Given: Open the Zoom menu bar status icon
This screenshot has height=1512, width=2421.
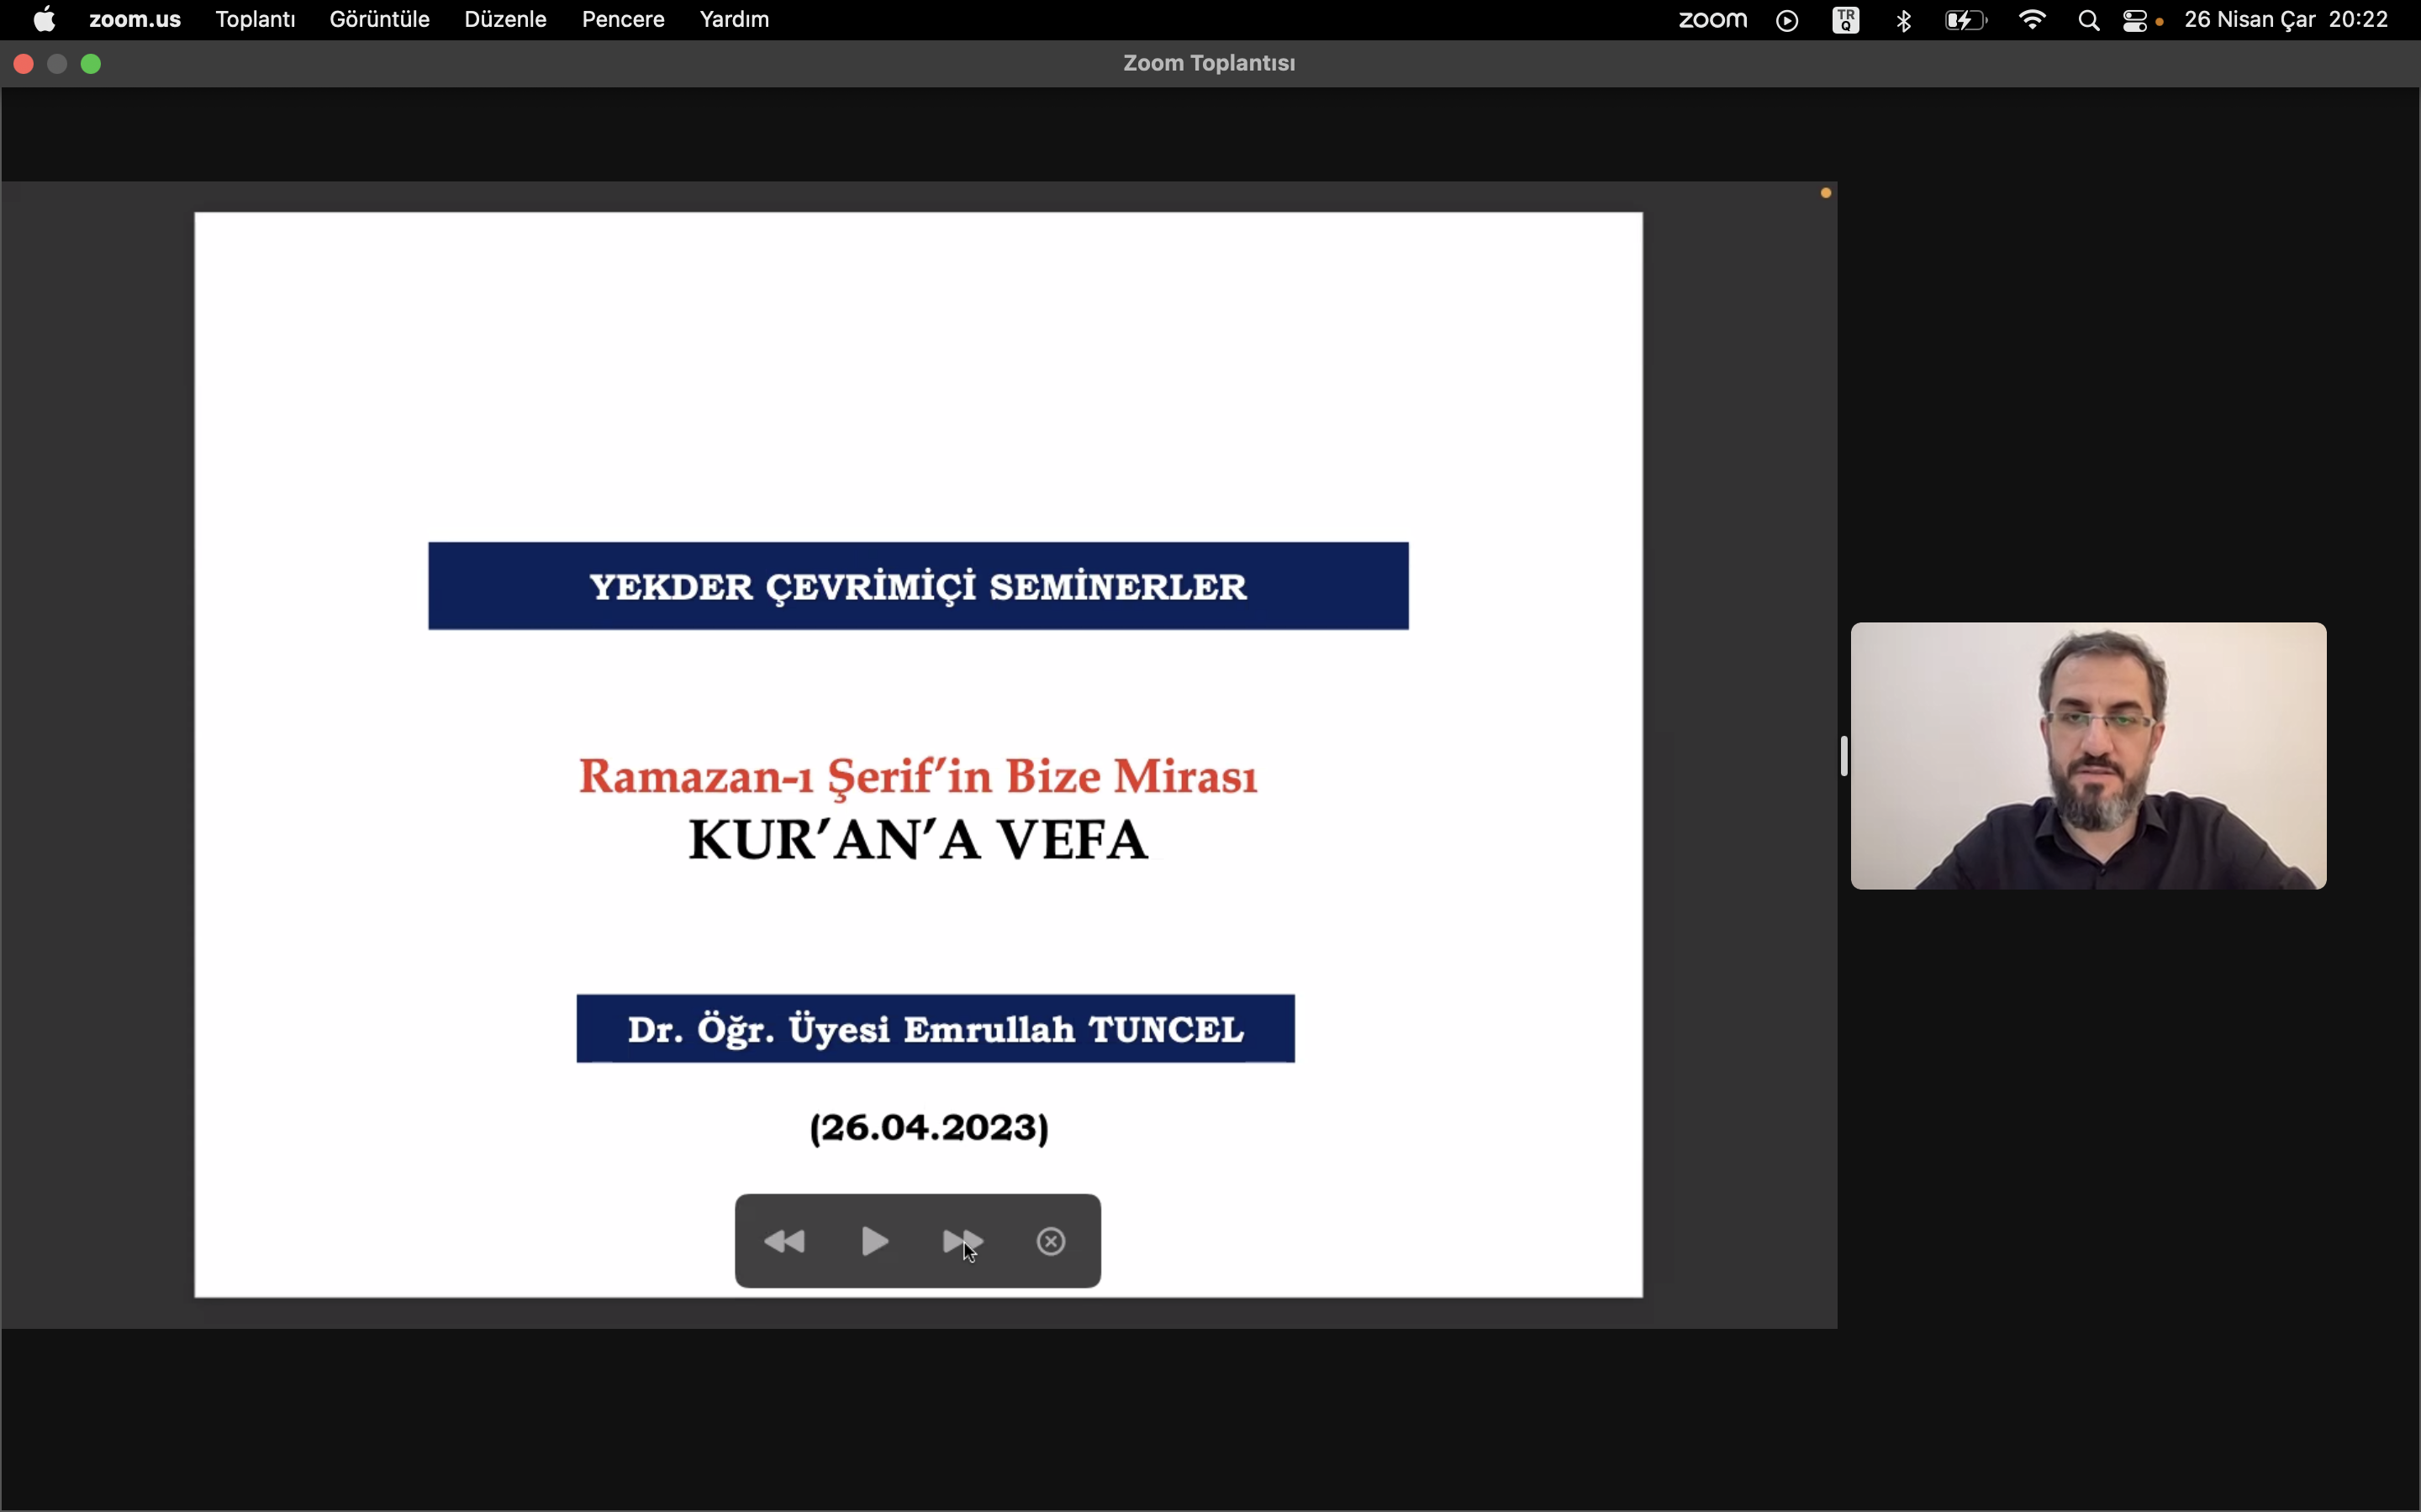Looking at the screenshot, I should (1712, 20).
